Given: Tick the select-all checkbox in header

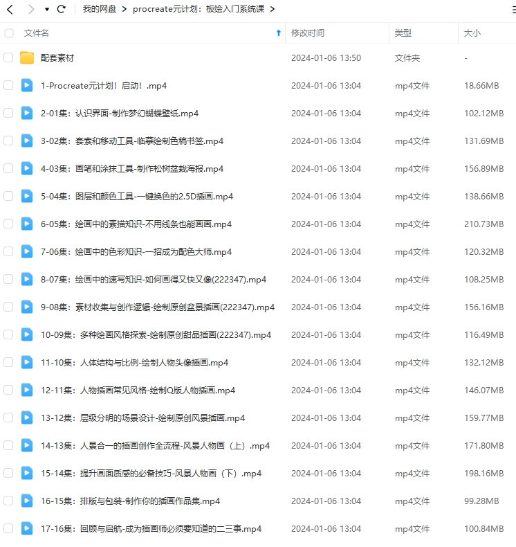Looking at the screenshot, I should [9, 33].
